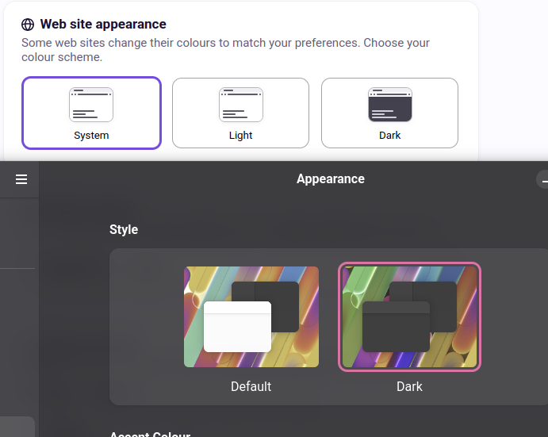Select the Dark style wallpaper thumbnail
This screenshot has width=548, height=437.
click(409, 316)
